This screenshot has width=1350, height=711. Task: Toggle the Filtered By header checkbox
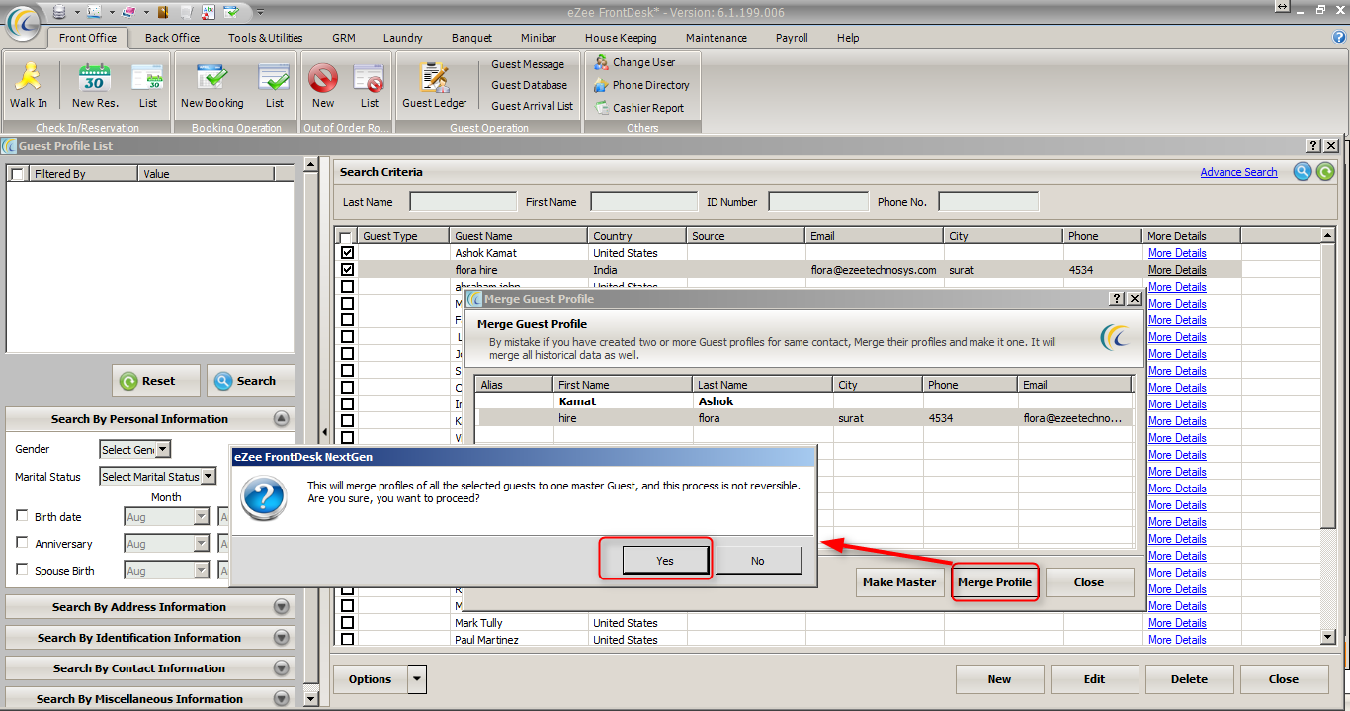click(x=17, y=174)
